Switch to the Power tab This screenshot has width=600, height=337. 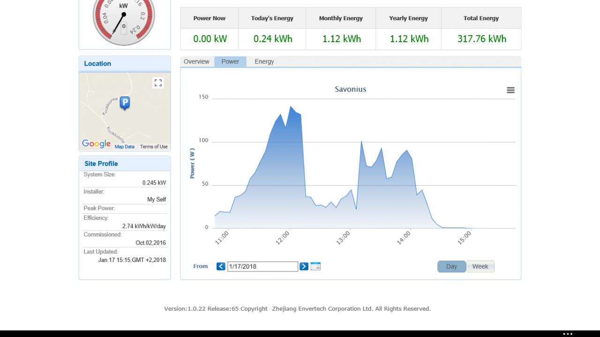tap(230, 61)
